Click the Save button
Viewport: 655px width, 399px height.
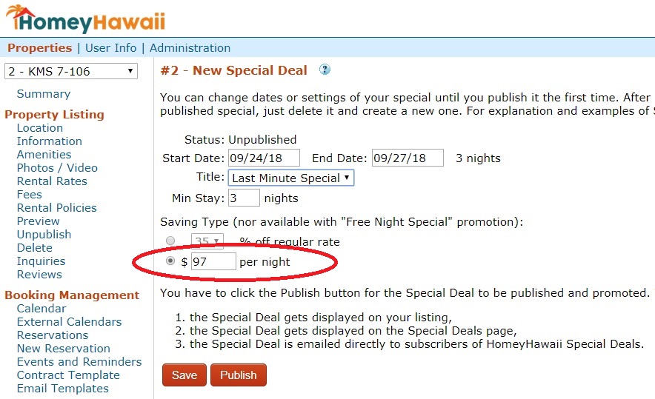click(x=184, y=375)
